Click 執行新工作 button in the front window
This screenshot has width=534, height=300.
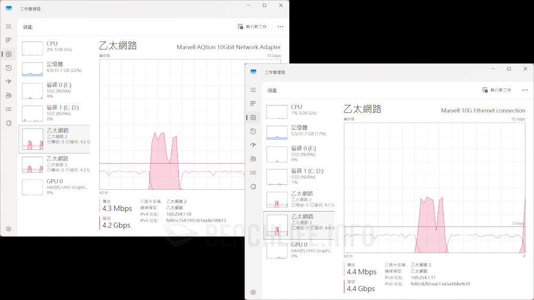pos(497,90)
